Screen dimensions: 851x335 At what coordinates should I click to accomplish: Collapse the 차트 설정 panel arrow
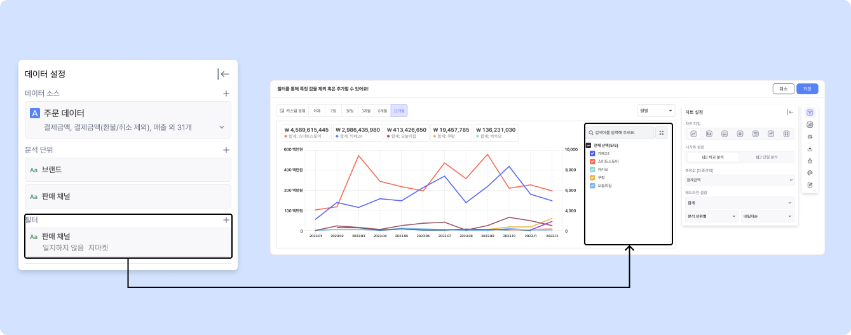[790, 112]
